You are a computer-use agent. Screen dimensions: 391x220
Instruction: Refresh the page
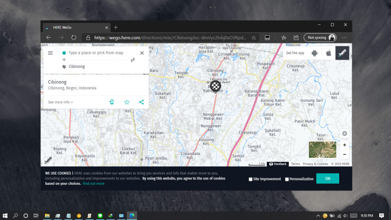pyautogui.click(x=74, y=38)
